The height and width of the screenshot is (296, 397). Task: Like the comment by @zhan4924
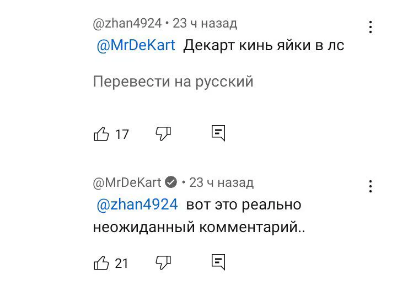101,134
